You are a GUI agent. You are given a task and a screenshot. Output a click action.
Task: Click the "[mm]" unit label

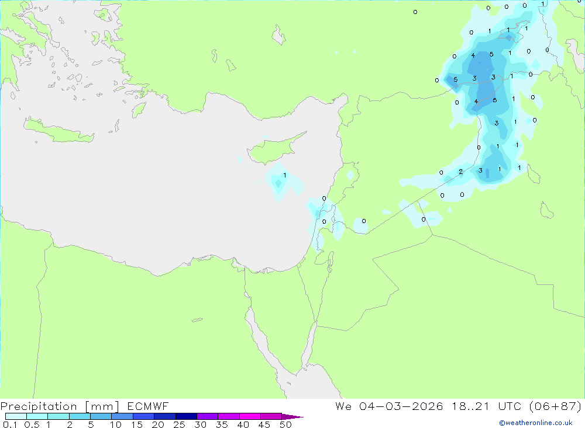point(102,406)
